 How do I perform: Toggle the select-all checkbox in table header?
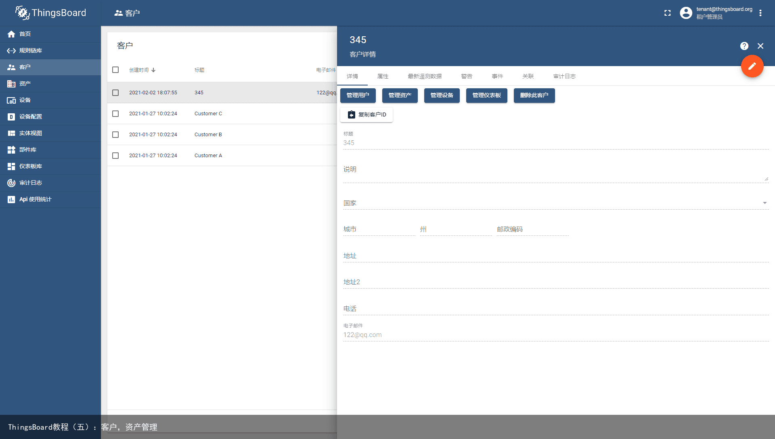tap(115, 70)
